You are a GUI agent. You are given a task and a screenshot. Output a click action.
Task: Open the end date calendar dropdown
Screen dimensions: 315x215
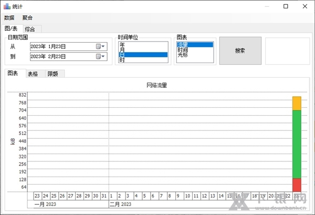point(100,57)
